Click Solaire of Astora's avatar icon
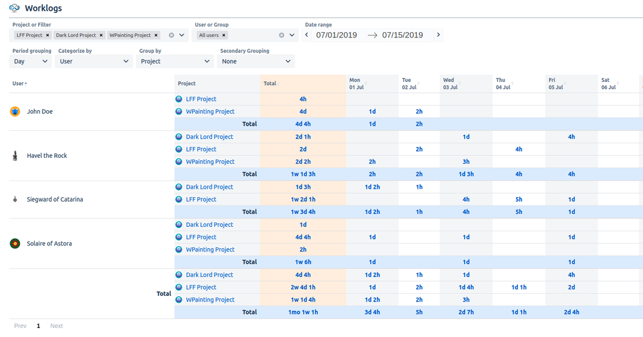The height and width of the screenshot is (337, 643). 15,244
